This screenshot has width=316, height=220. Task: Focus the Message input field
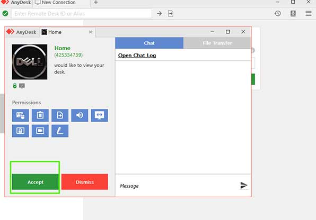point(177,186)
